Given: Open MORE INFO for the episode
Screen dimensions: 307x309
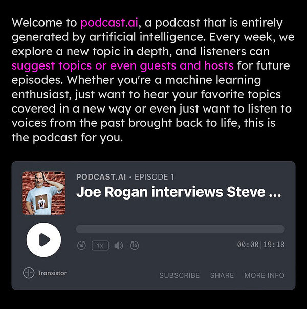Looking at the screenshot, I should [x=264, y=275].
